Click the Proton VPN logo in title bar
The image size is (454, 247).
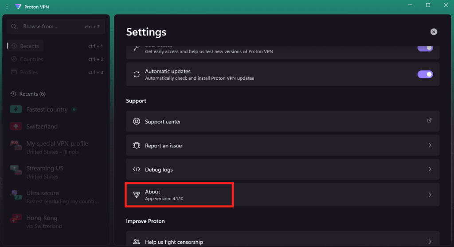click(18, 7)
